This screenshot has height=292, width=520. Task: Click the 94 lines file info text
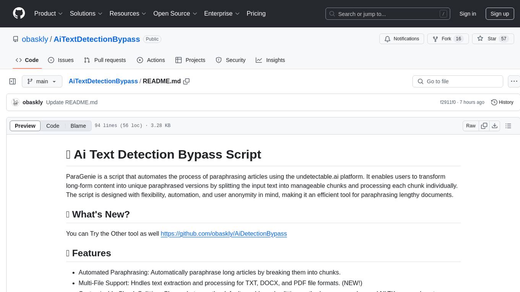pos(132,126)
